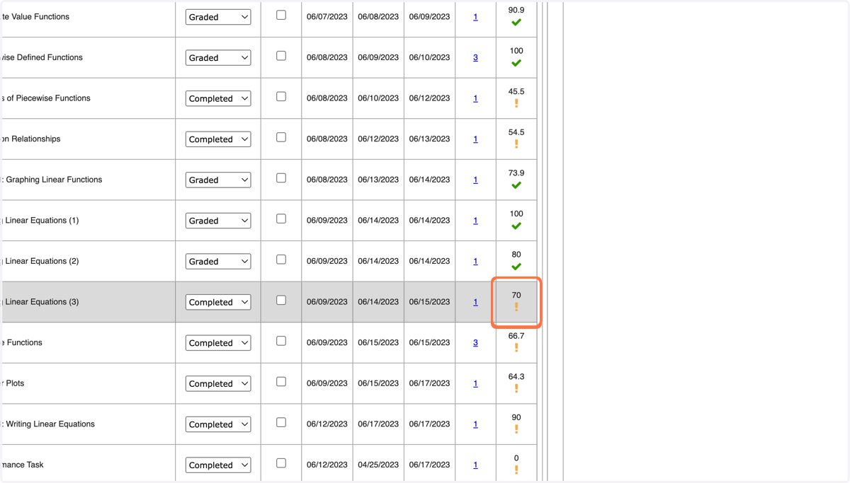Open attempts link 3 in 66.7 row
850x483 pixels.
(x=475, y=343)
